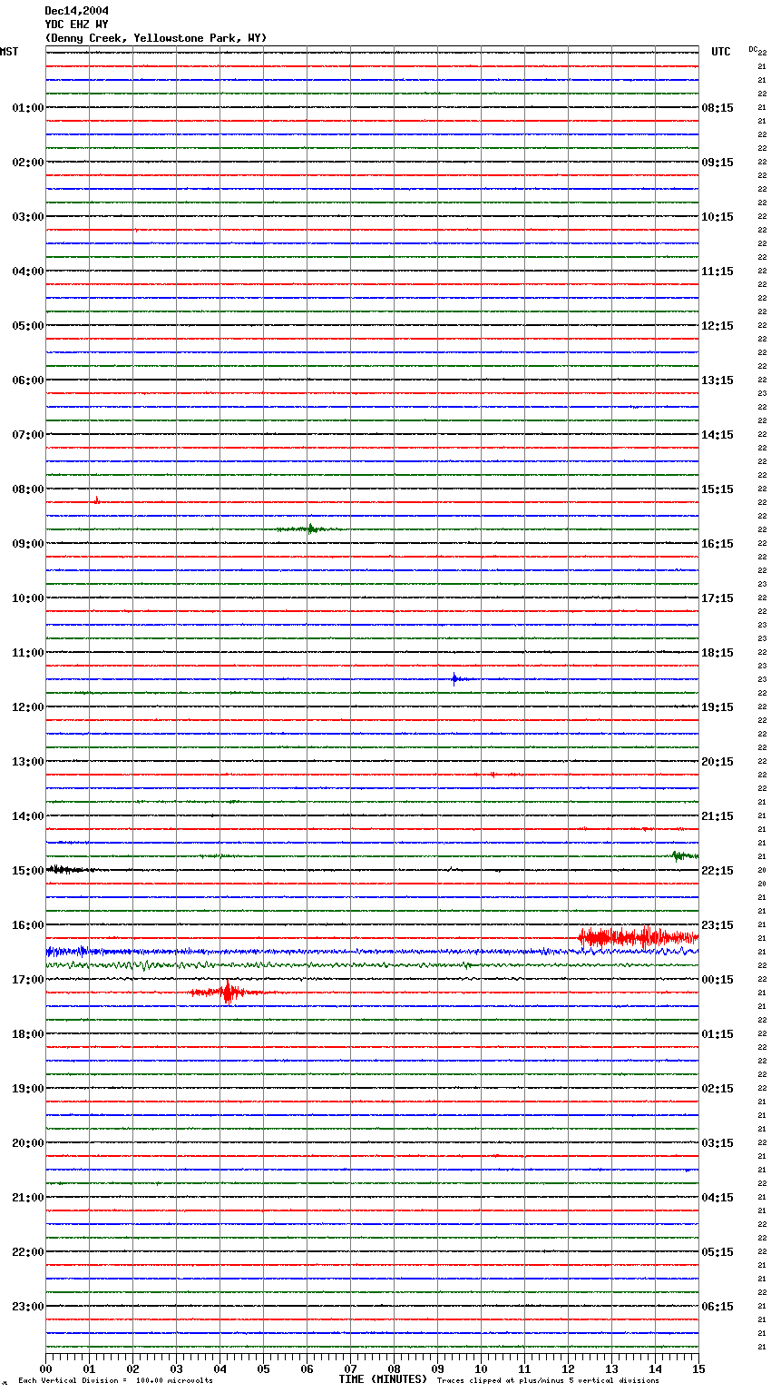Click the 18:15 UTC time label
Screen dimensions: 771x1393
pyautogui.click(x=717, y=653)
